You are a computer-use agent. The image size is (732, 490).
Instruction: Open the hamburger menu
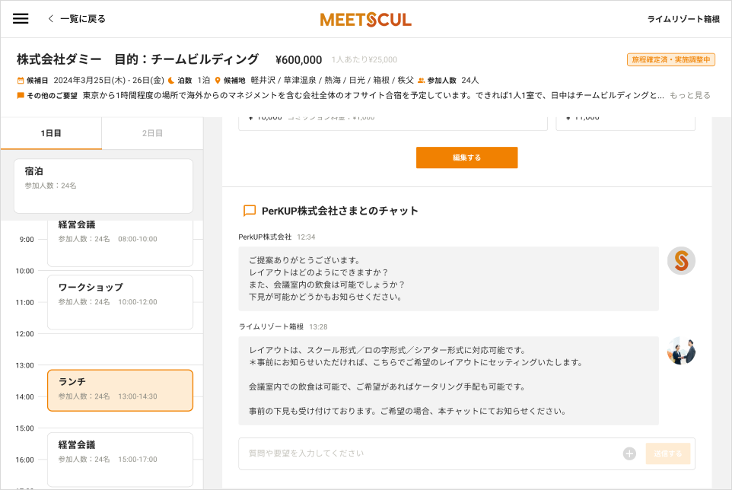[21, 19]
